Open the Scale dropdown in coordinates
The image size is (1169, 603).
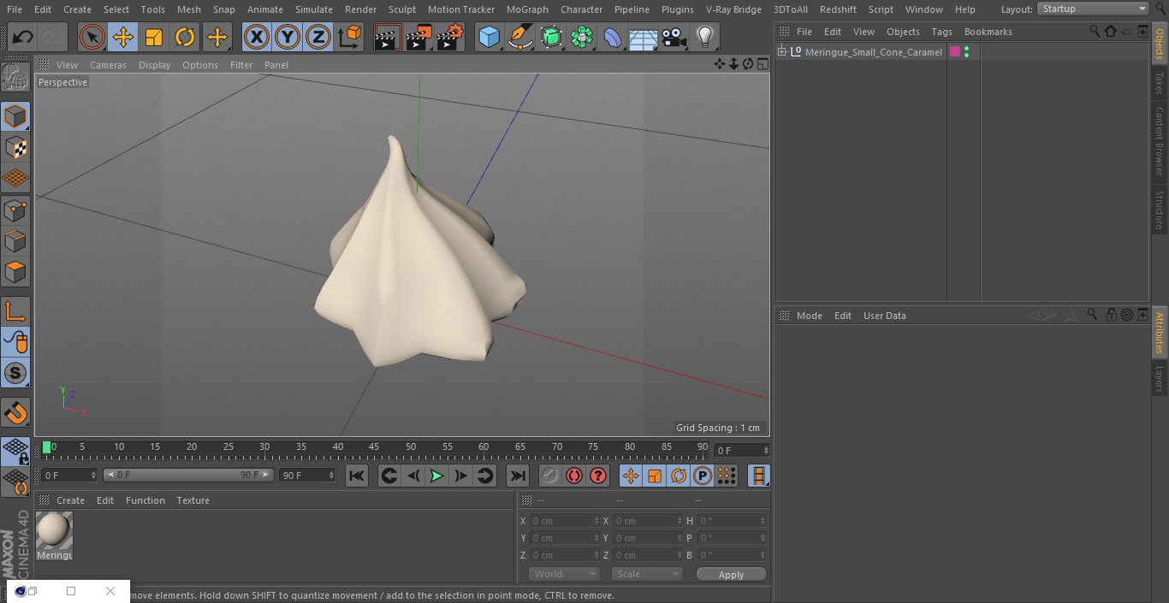coord(647,574)
